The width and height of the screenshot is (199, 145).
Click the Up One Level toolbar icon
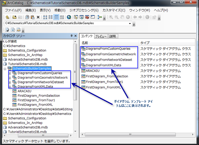click(7, 17)
